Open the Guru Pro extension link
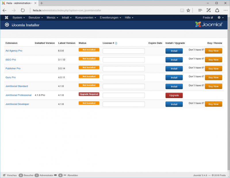The image size is (230, 178). 11,77
